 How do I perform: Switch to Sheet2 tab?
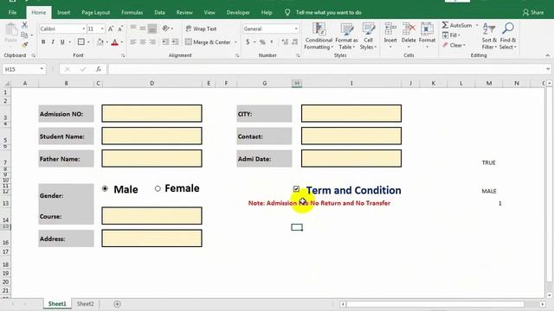tap(85, 303)
